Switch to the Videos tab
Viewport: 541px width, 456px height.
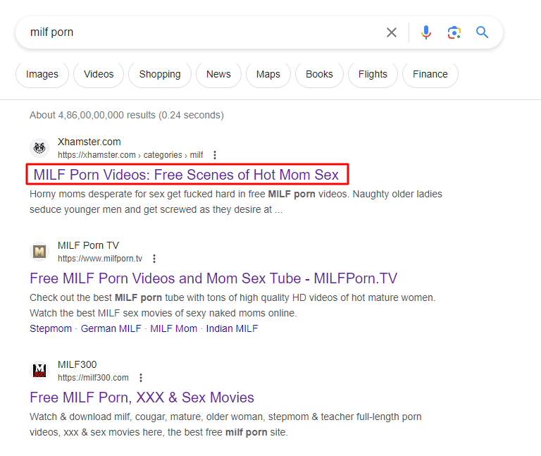click(x=99, y=74)
